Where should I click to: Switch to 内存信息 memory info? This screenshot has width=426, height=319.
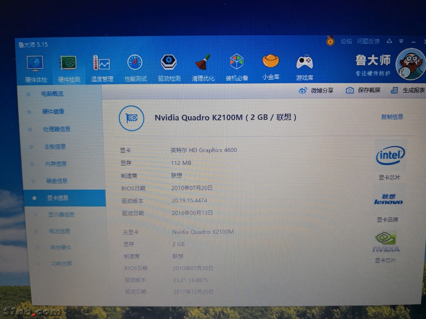56,164
